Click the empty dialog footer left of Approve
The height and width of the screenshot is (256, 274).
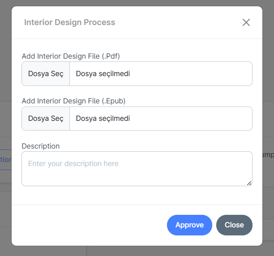[90, 225]
